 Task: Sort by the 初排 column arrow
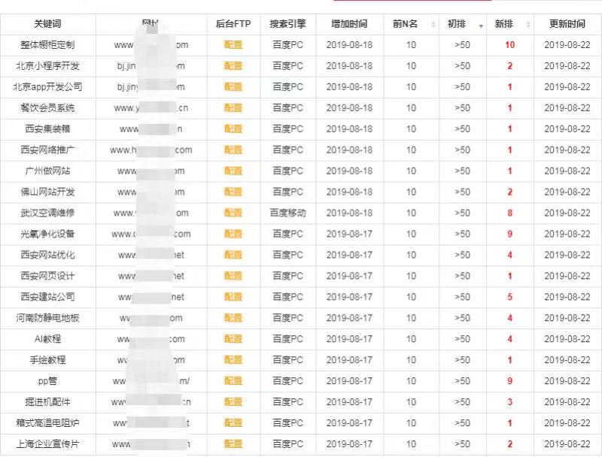(x=481, y=26)
